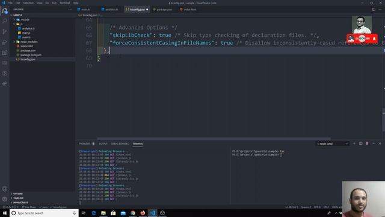Expand the NPM SCRIPTS section
The image size is (385, 217).
click(x=20, y=203)
